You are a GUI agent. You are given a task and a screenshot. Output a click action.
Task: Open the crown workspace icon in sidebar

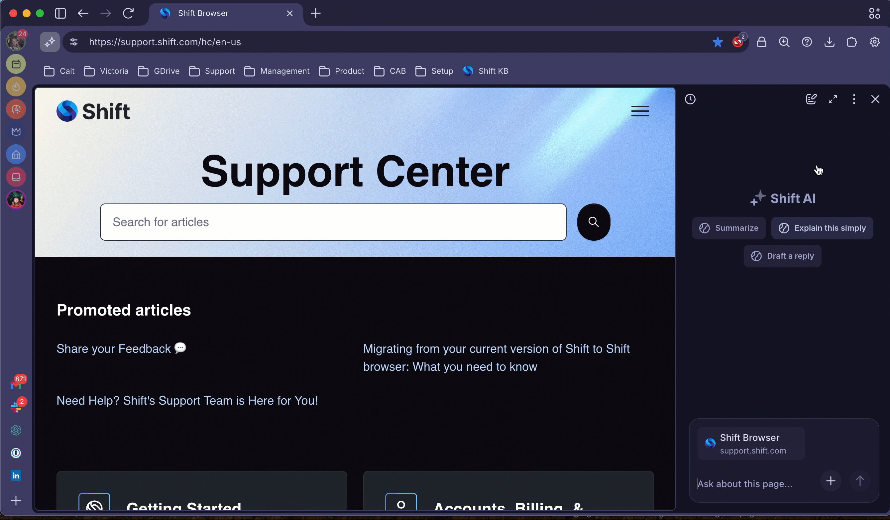(x=16, y=132)
